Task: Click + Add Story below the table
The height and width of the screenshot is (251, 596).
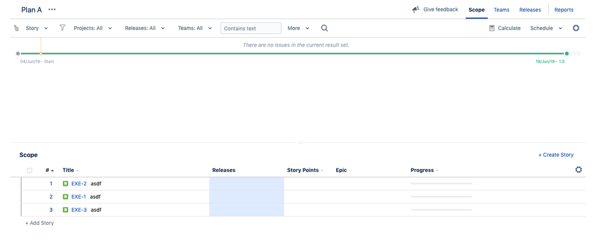Action: pyautogui.click(x=39, y=224)
